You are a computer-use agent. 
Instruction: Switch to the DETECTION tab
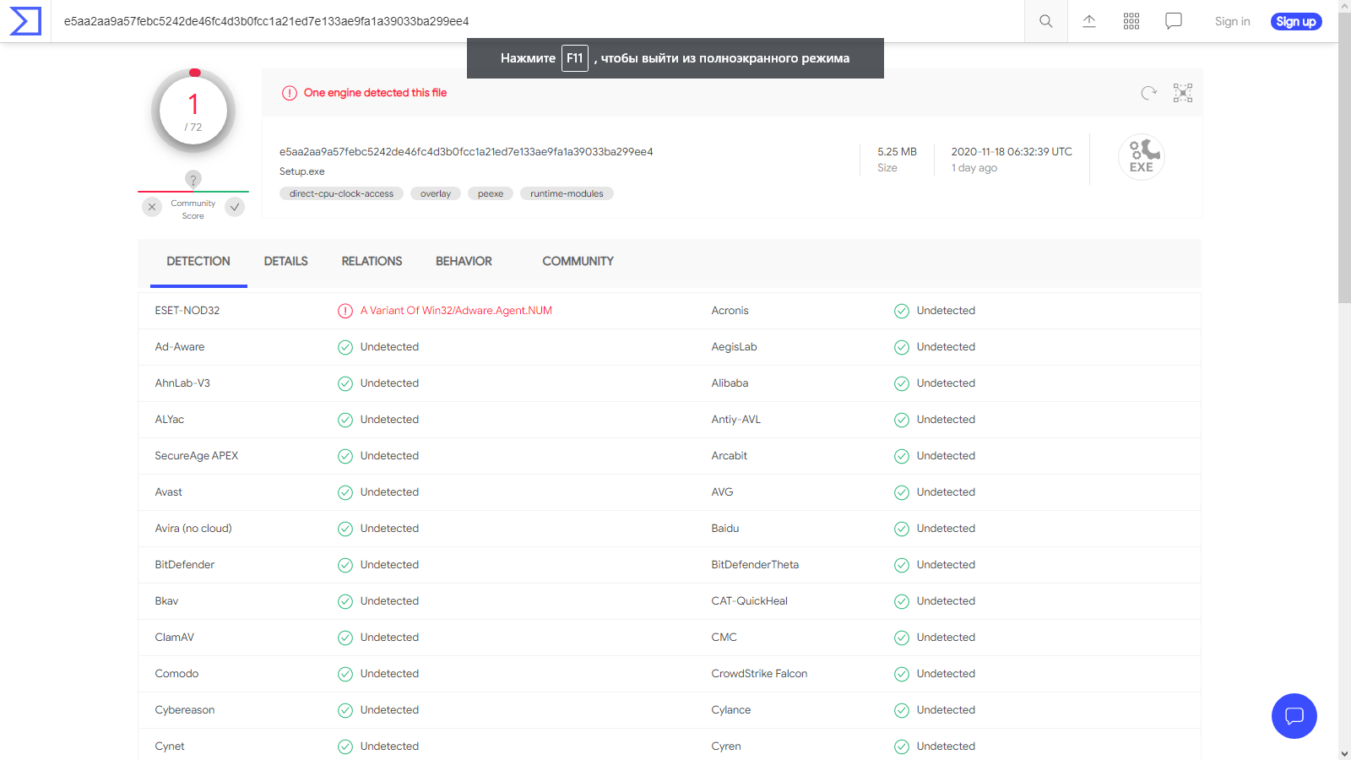[198, 262]
